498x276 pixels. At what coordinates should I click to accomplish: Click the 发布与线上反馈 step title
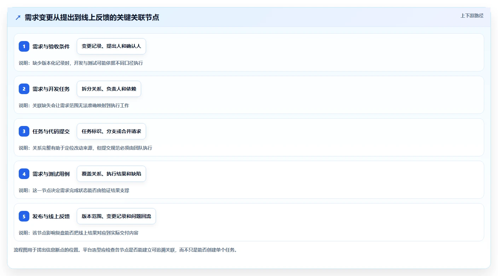click(x=51, y=216)
